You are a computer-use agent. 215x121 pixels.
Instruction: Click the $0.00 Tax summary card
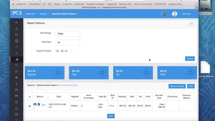point(133,73)
